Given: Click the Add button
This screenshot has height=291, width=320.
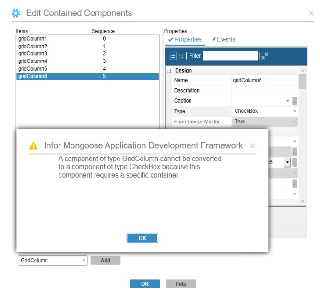Looking at the screenshot, I should (x=106, y=260).
